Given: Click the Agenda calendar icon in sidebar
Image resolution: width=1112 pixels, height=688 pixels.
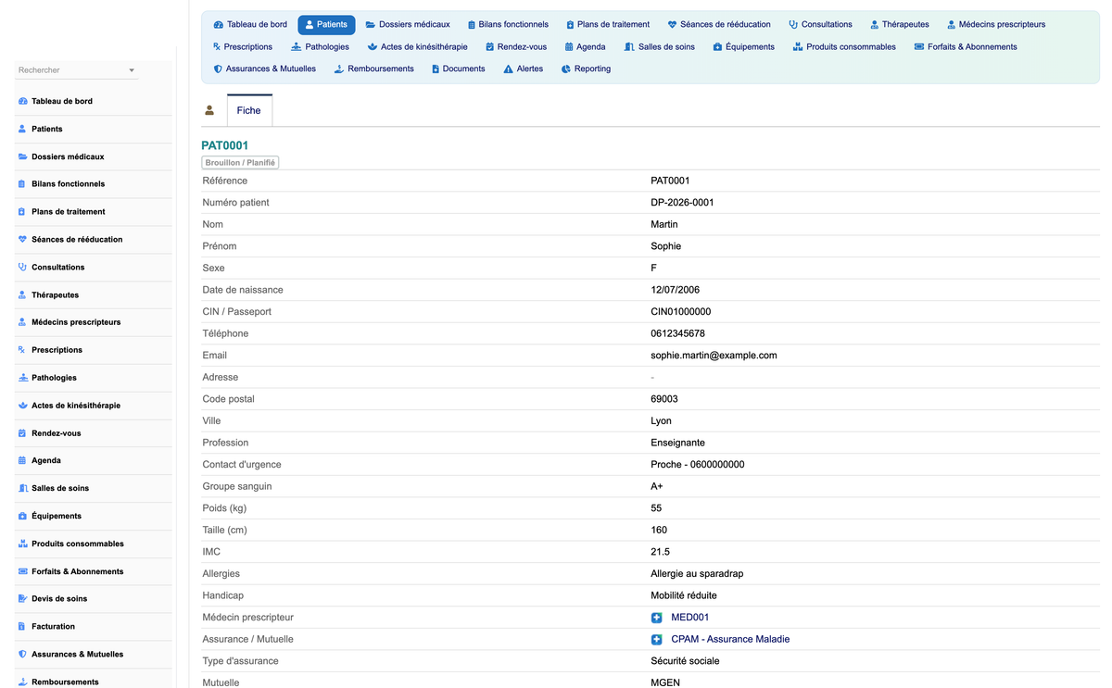Looking at the screenshot, I should point(22,460).
